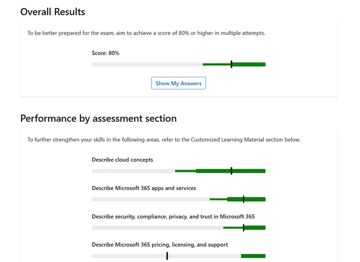
Task: Click the exam preparation tip about 80% score
Action: [x=146, y=33]
